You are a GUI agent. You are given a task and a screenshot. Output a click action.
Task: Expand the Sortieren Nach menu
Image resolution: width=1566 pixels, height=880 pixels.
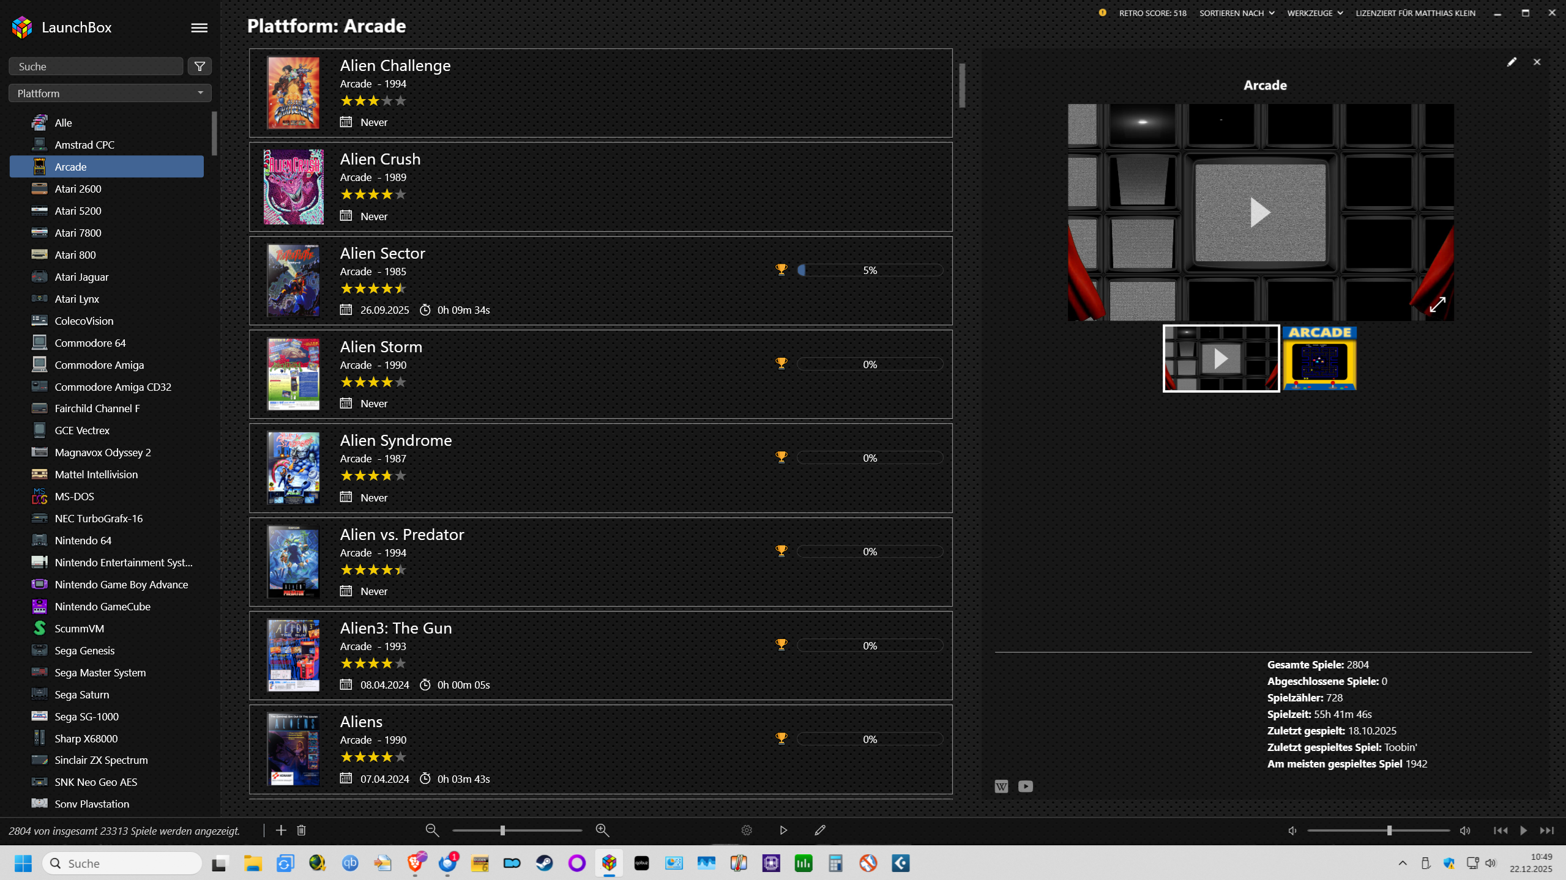pyautogui.click(x=1237, y=13)
